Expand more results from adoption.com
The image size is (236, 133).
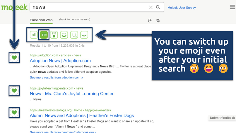[56, 78]
